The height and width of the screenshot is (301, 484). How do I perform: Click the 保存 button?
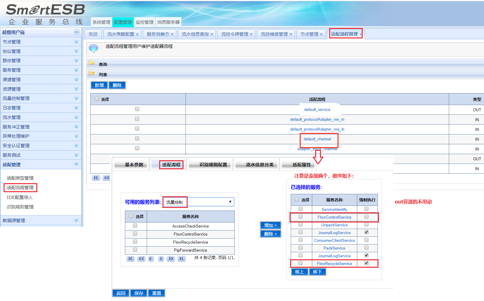pos(139,293)
